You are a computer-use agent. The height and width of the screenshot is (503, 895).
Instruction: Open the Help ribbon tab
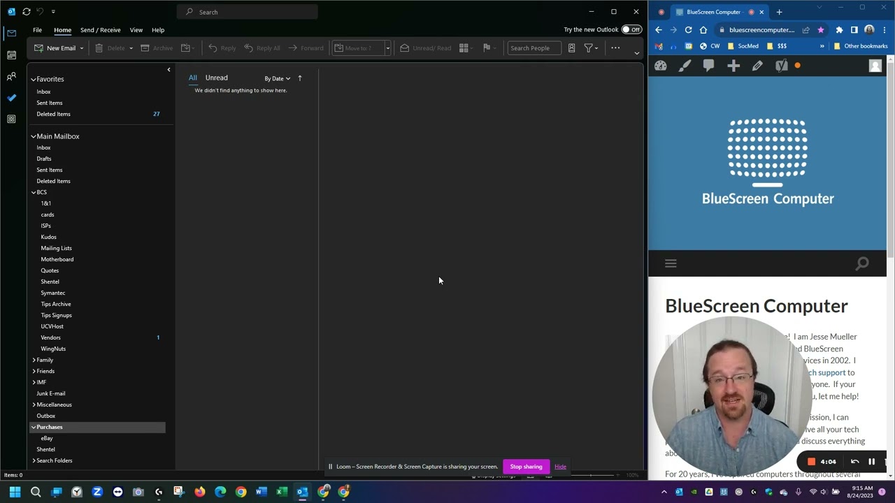(158, 30)
